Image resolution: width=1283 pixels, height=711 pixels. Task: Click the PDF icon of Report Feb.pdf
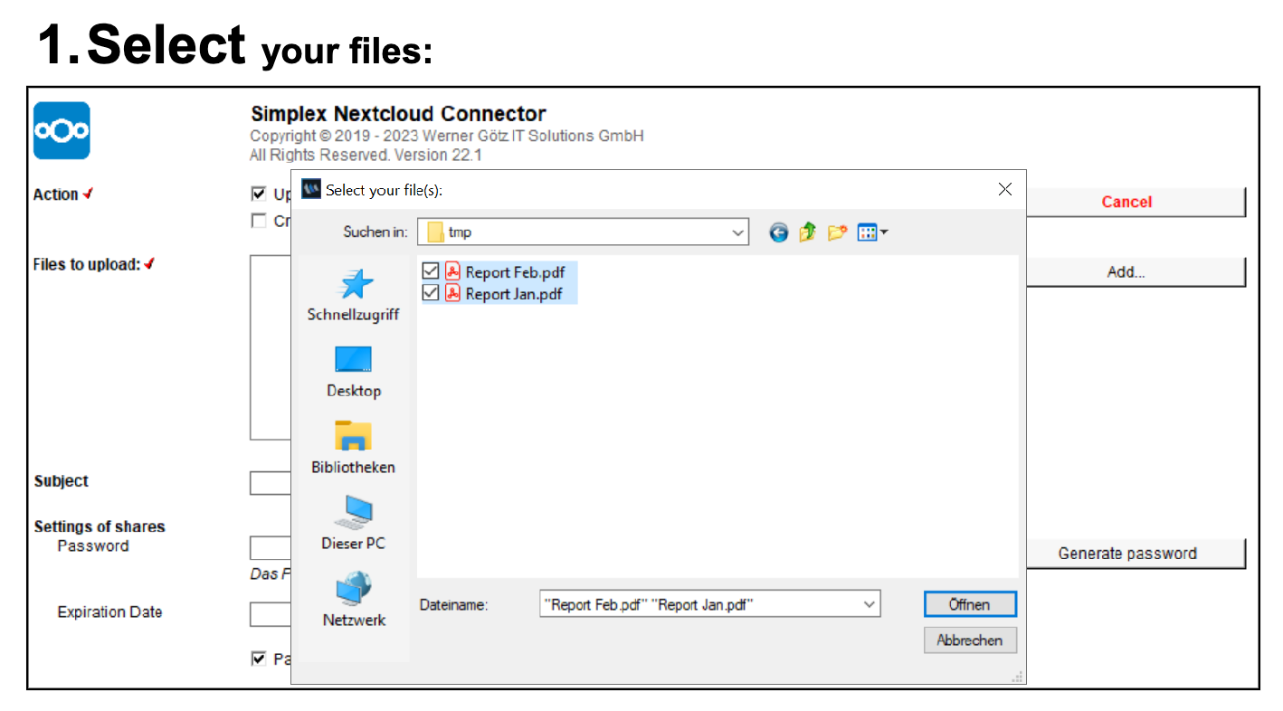pyautogui.click(x=453, y=271)
